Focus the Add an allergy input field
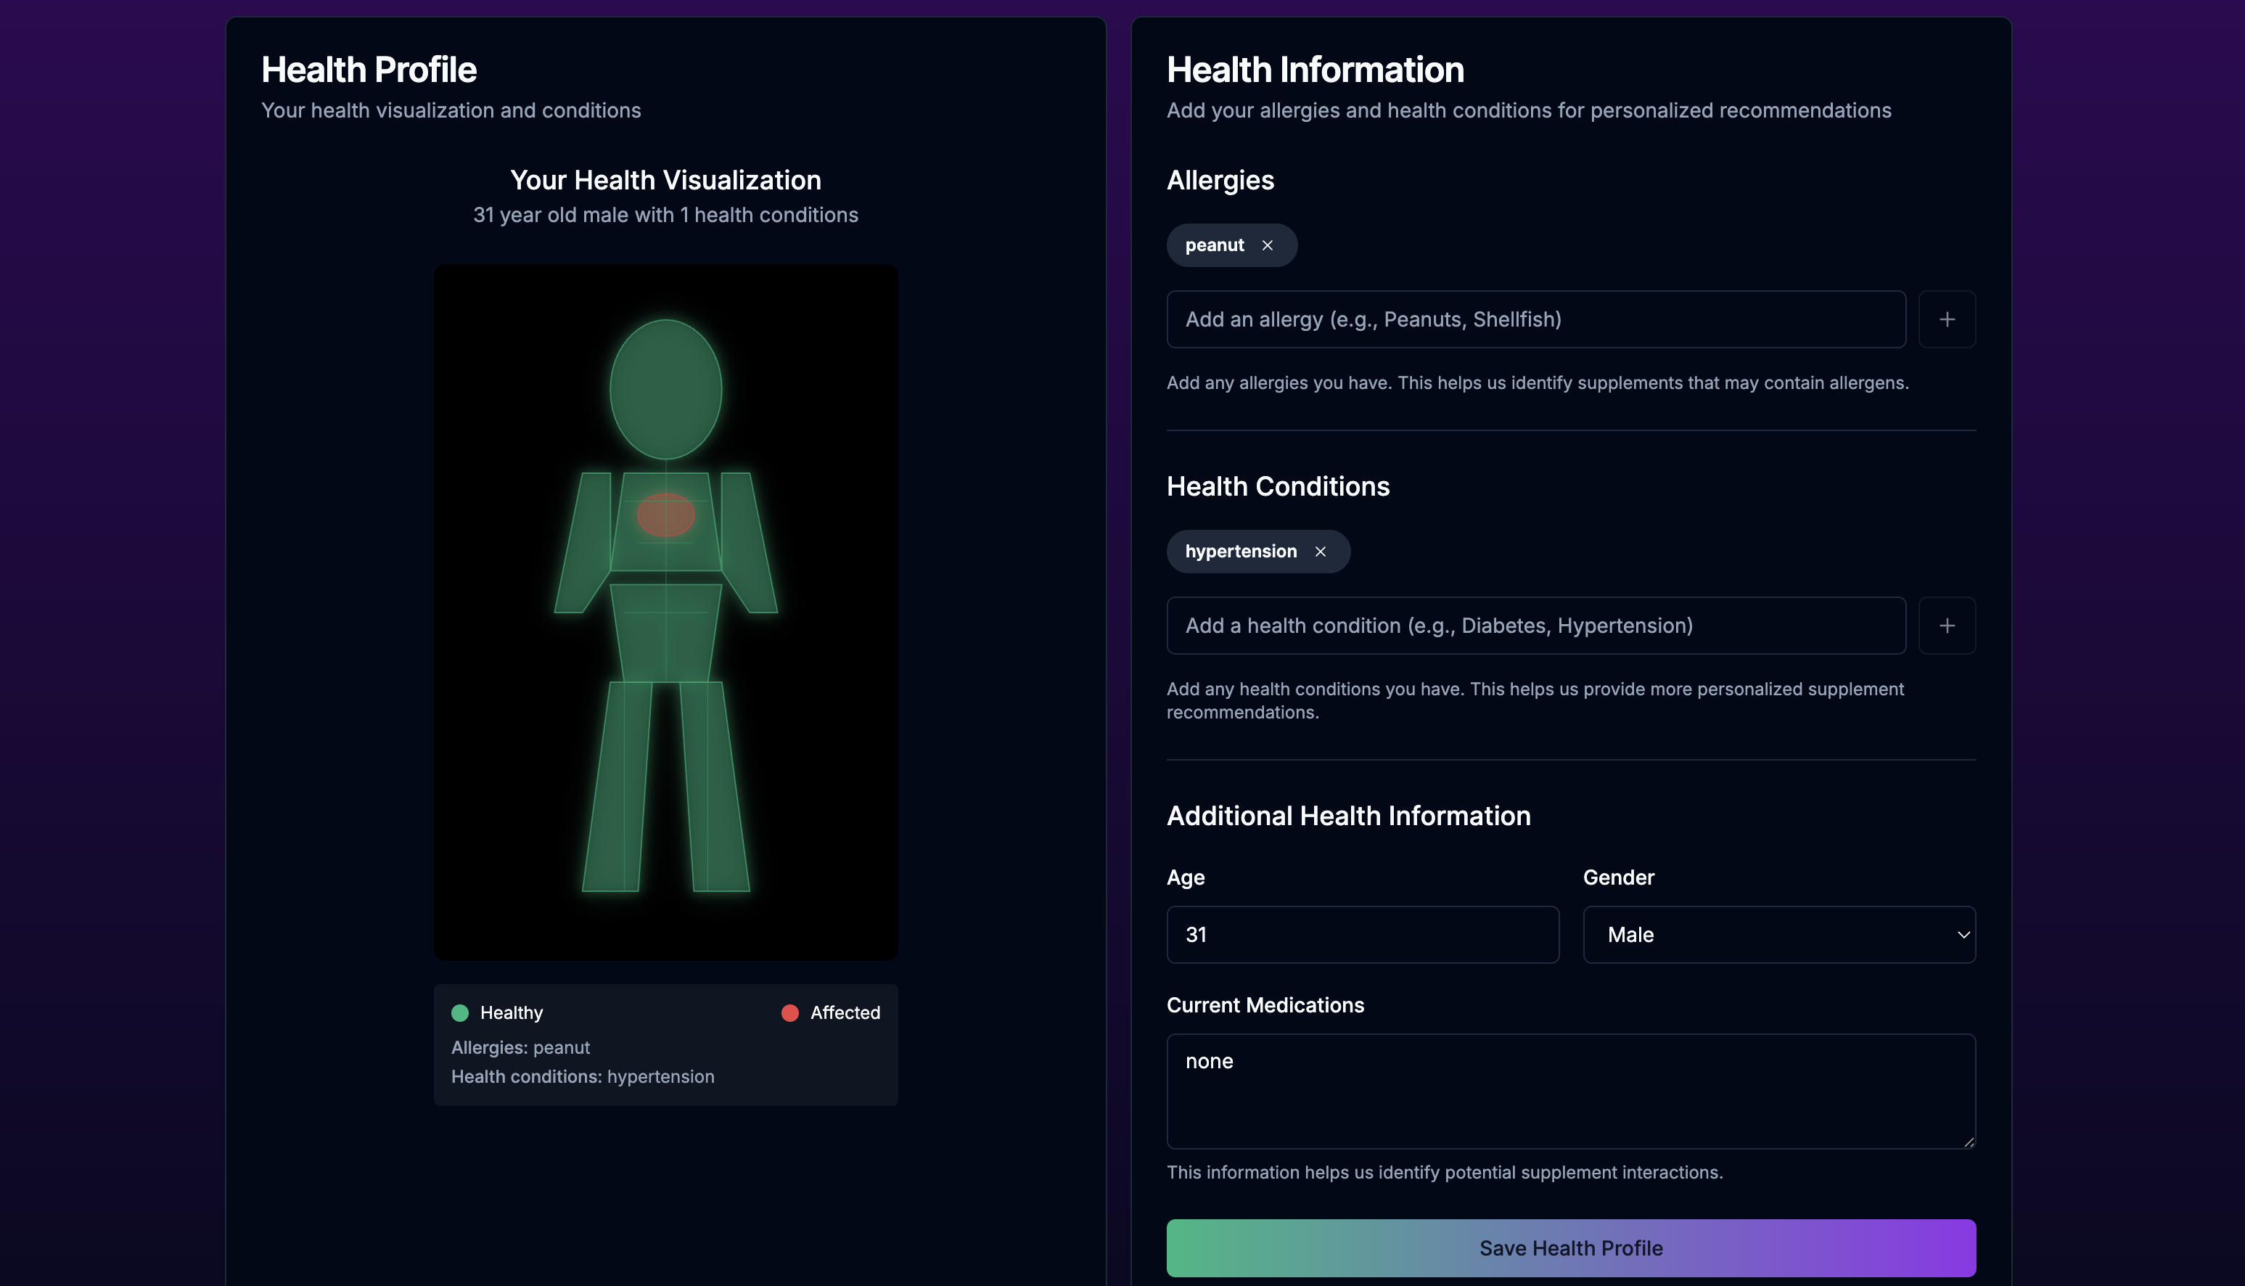 pyautogui.click(x=1535, y=320)
